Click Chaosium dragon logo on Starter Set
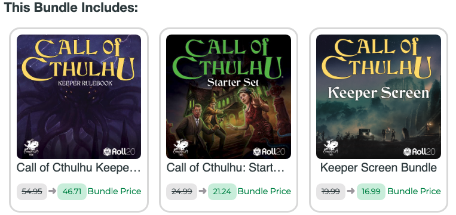The height and width of the screenshot is (215, 456). pos(180,148)
